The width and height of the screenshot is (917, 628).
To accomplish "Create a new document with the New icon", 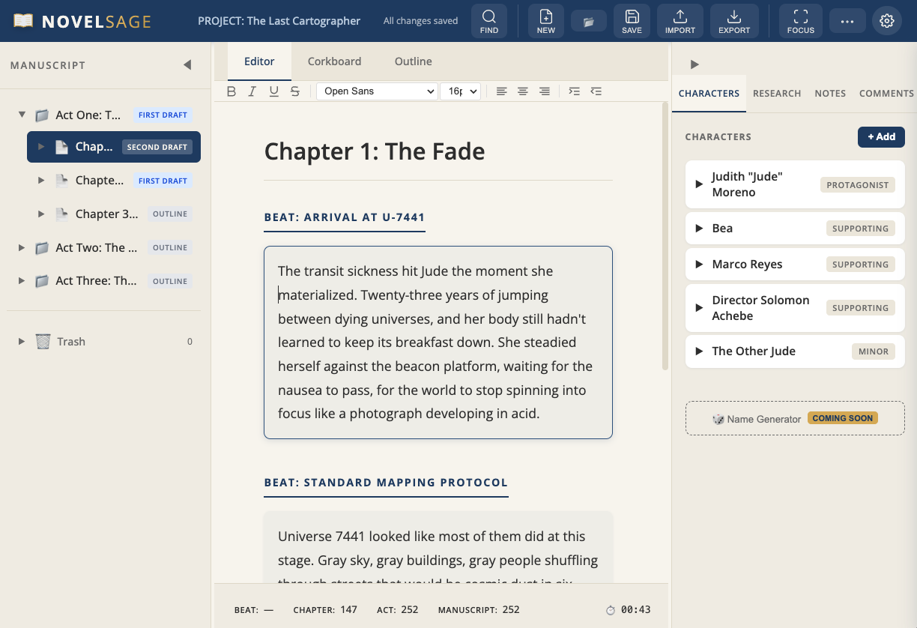I will pyautogui.click(x=545, y=20).
